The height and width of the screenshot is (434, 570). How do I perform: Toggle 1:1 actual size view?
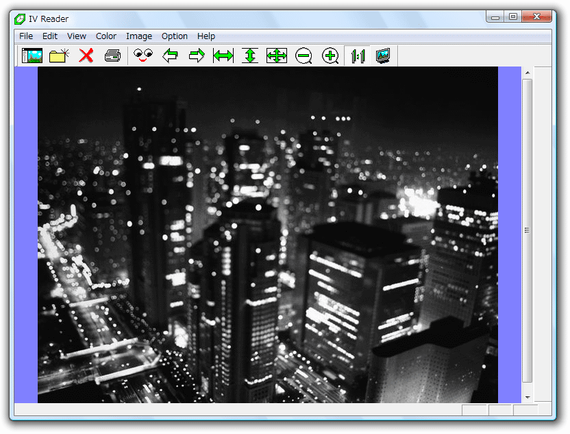[x=358, y=56]
